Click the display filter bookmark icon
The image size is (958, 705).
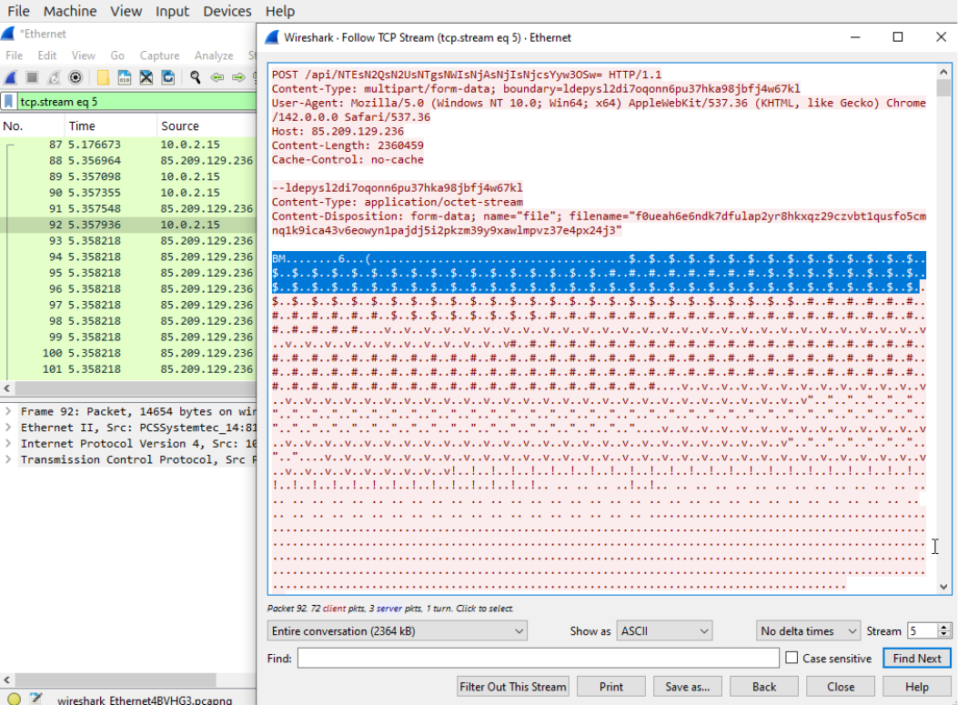9,102
